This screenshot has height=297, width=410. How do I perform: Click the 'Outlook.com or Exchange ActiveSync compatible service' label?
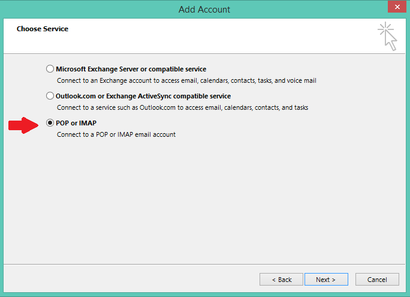pos(143,96)
